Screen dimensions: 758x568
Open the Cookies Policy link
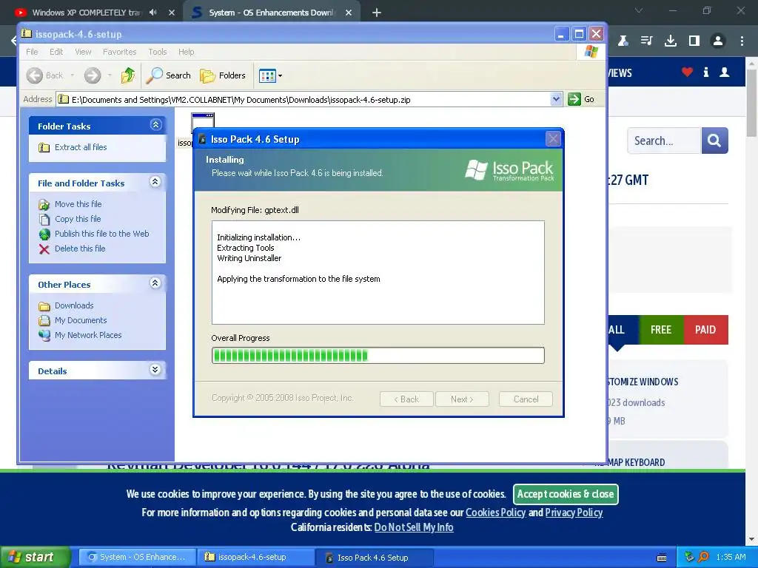[x=495, y=513]
